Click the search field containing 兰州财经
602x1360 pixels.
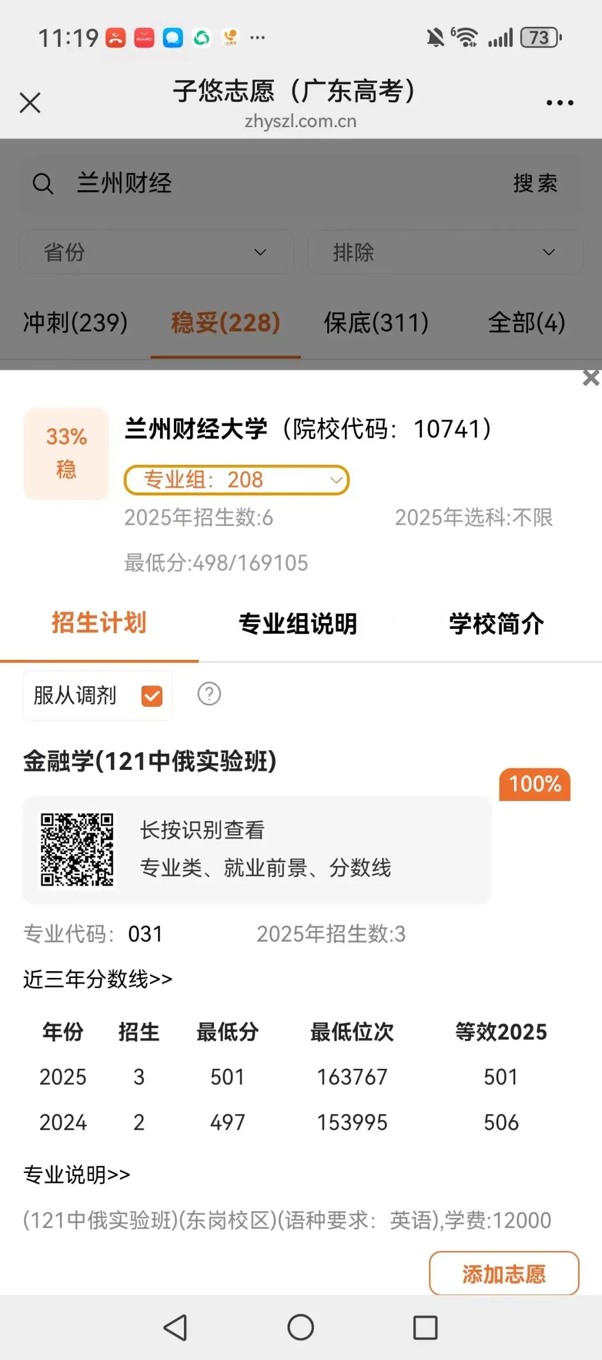(301, 184)
